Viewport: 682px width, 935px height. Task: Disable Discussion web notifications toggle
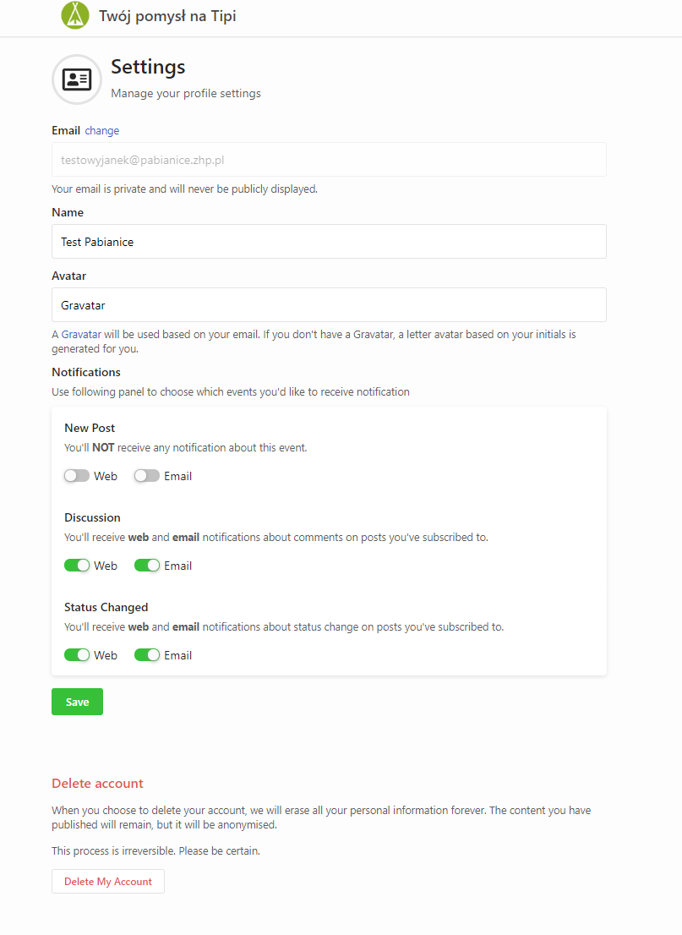pos(77,566)
